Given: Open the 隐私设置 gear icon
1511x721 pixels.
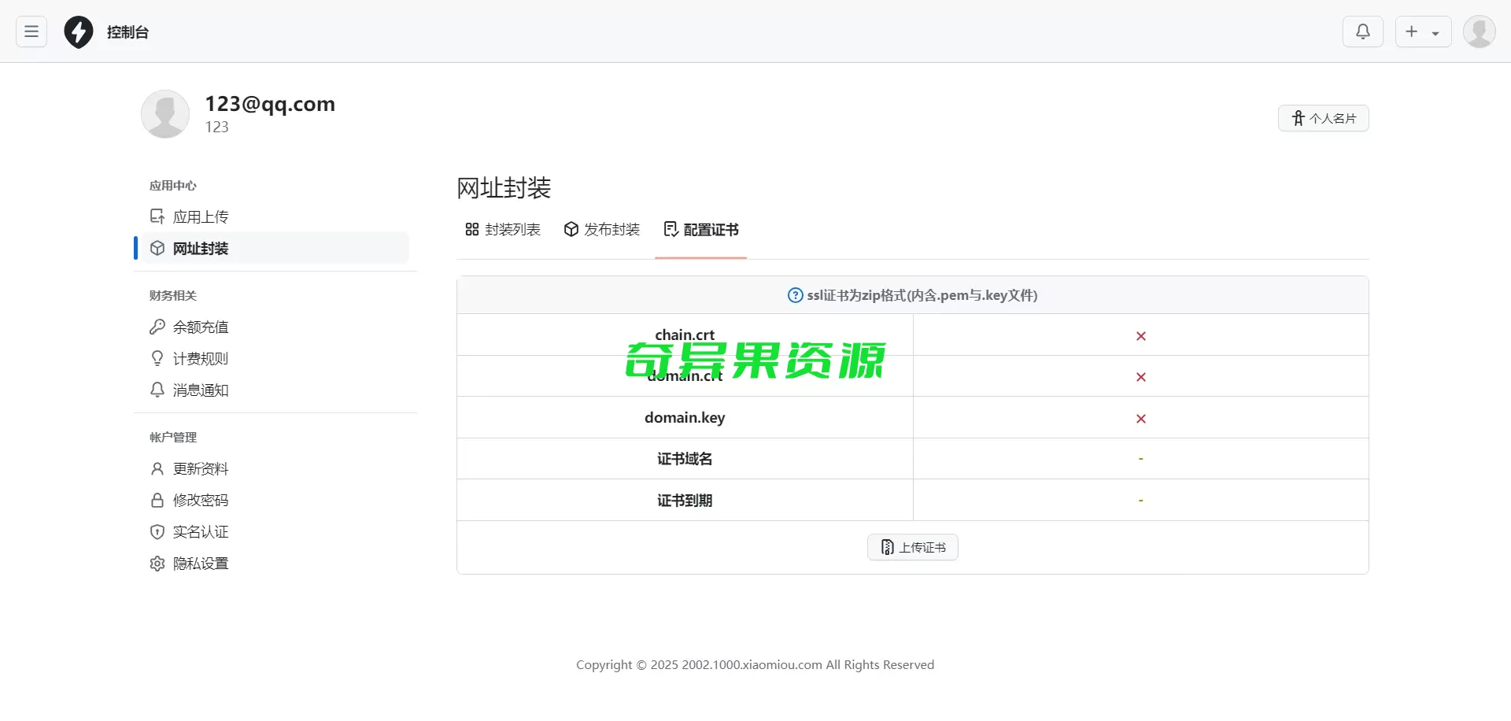Looking at the screenshot, I should pos(157,563).
